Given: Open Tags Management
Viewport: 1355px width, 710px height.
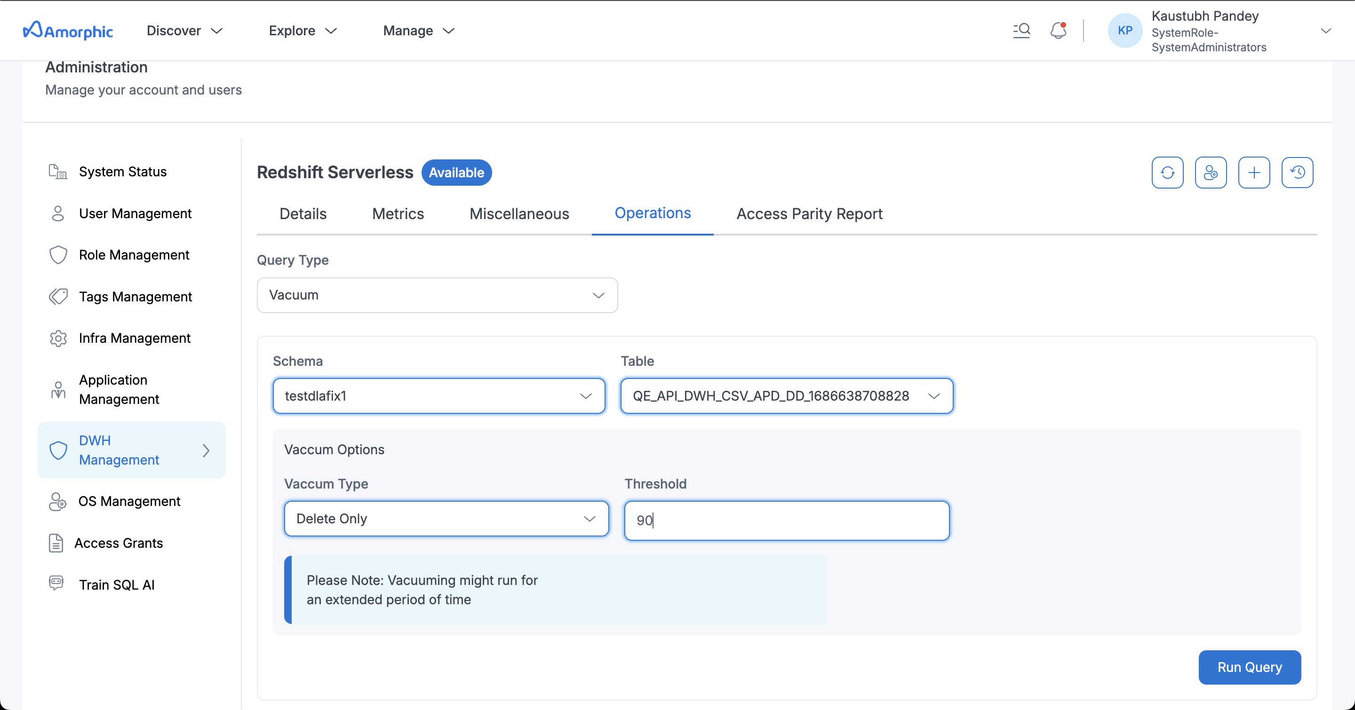Looking at the screenshot, I should (x=135, y=296).
